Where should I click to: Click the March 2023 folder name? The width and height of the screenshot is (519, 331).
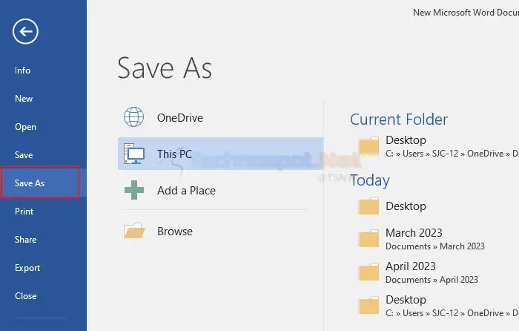(x=414, y=232)
